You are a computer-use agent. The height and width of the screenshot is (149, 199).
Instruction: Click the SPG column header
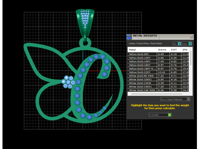pos(185,50)
